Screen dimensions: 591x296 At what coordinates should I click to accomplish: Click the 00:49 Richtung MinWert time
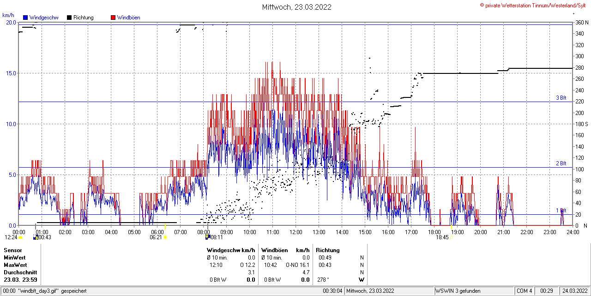click(326, 258)
